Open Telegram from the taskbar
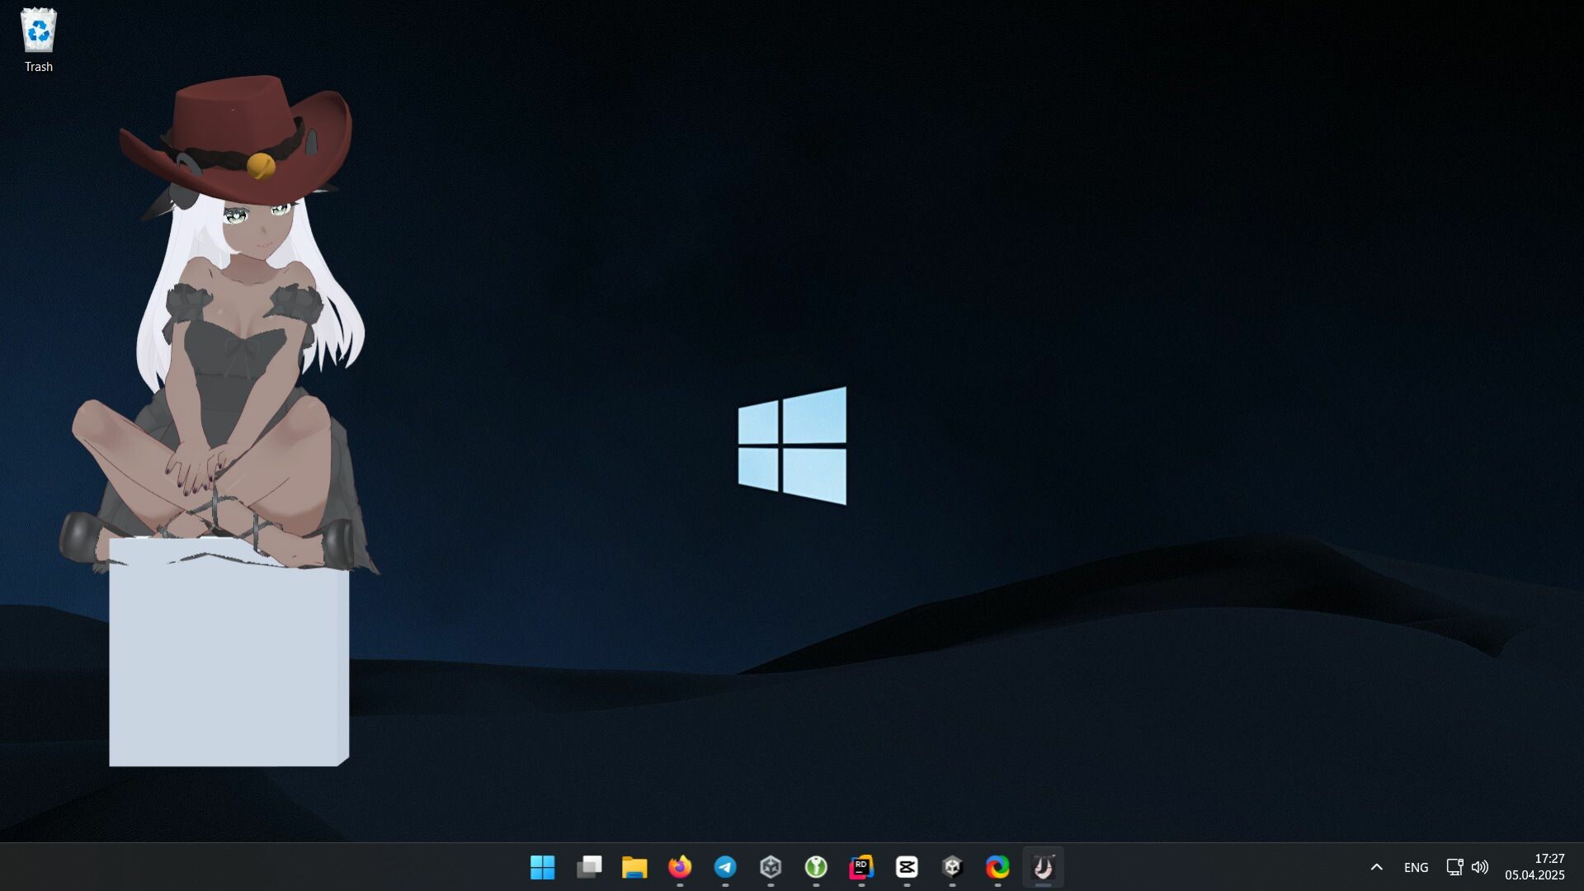This screenshot has width=1584, height=891. (725, 867)
